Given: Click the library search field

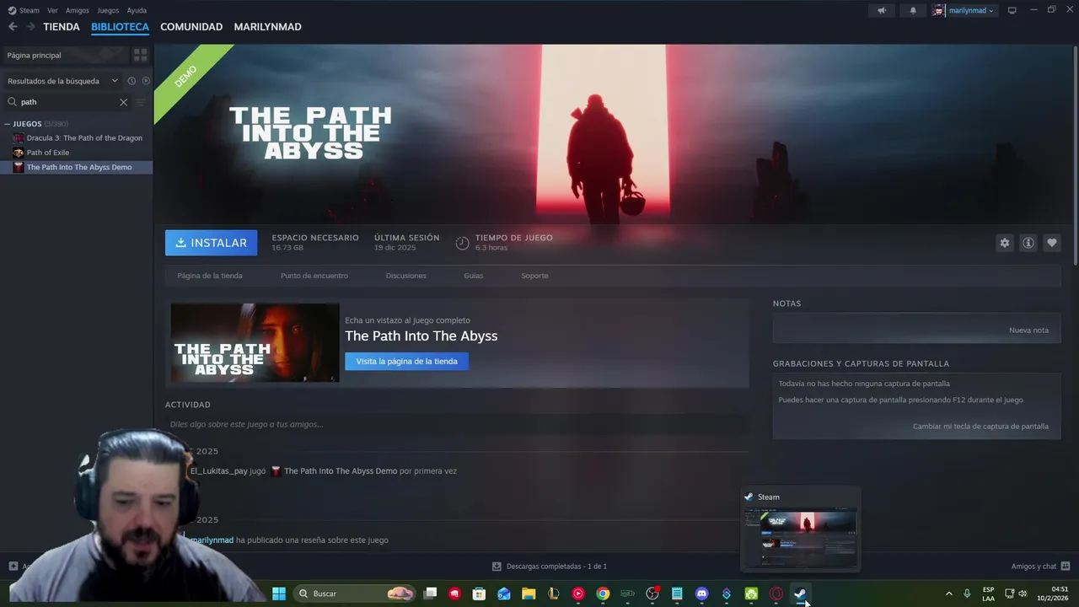Looking at the screenshot, I should 67,102.
